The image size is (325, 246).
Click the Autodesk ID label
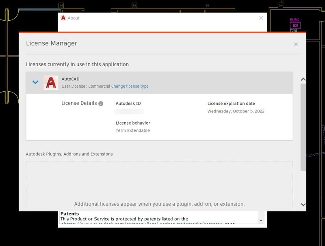coord(128,104)
